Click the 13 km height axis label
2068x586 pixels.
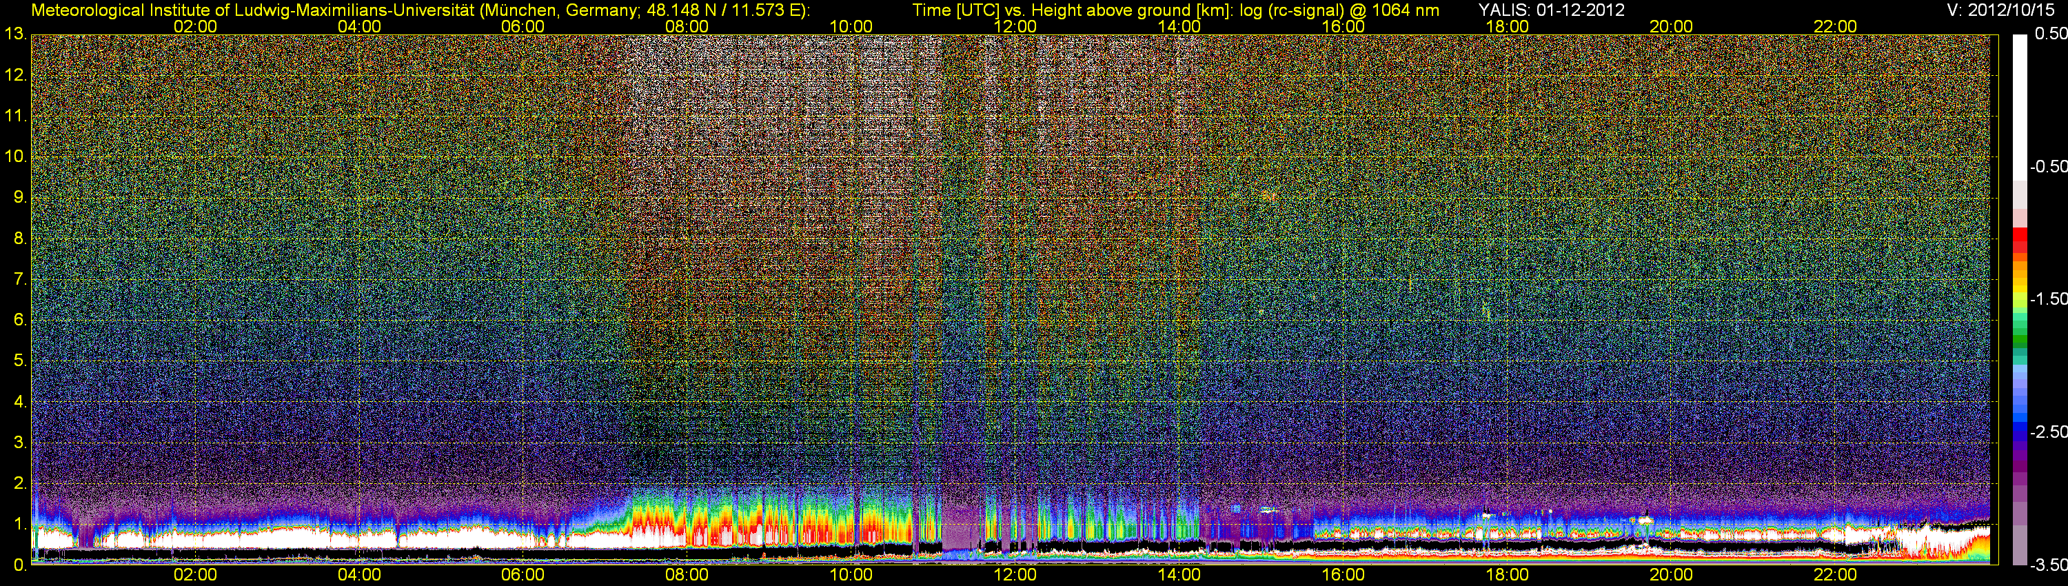pyautogui.click(x=14, y=34)
